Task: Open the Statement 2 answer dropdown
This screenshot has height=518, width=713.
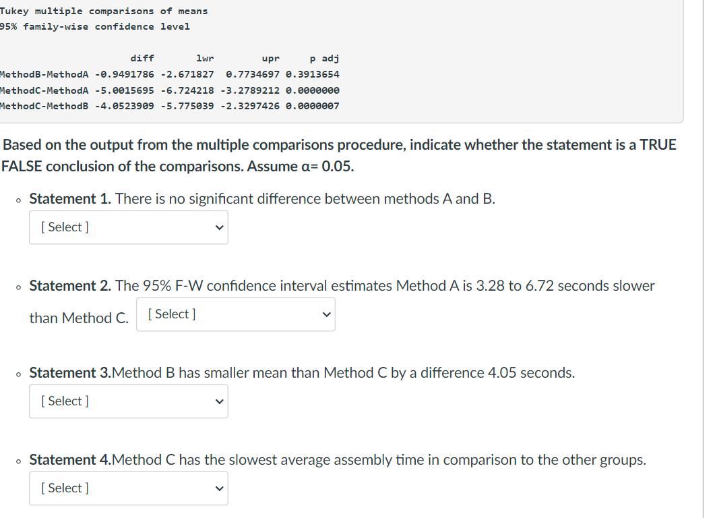Action: click(235, 314)
